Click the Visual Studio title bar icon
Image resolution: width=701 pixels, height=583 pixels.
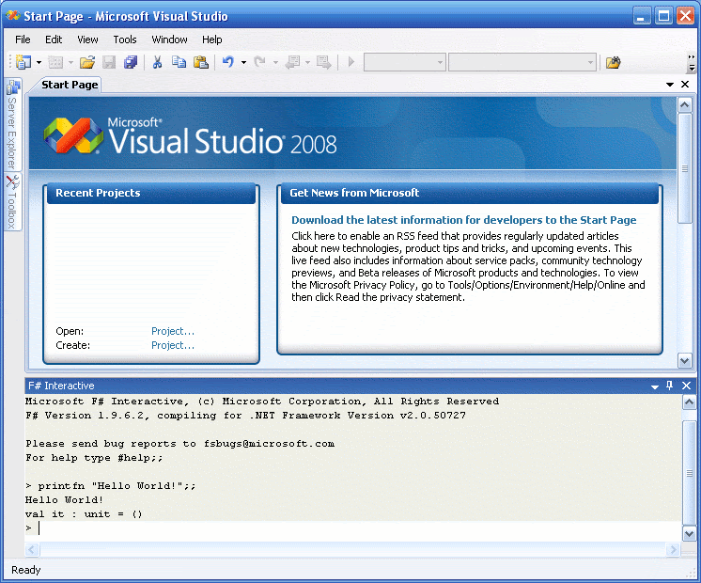click(x=13, y=16)
